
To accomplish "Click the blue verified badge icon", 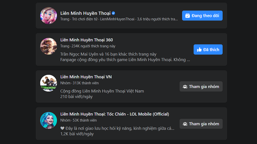I will coord(113,13).
